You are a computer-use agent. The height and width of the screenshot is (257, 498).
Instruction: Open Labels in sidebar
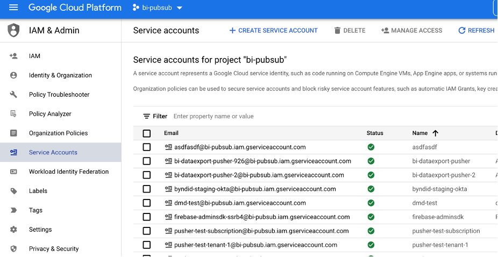click(x=60, y=191)
